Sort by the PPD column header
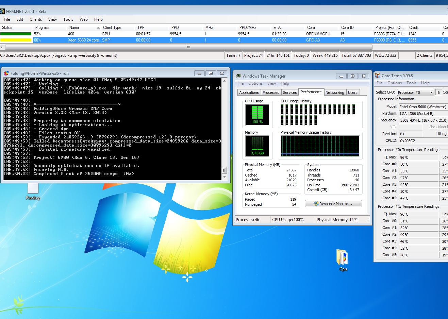 click(186, 28)
